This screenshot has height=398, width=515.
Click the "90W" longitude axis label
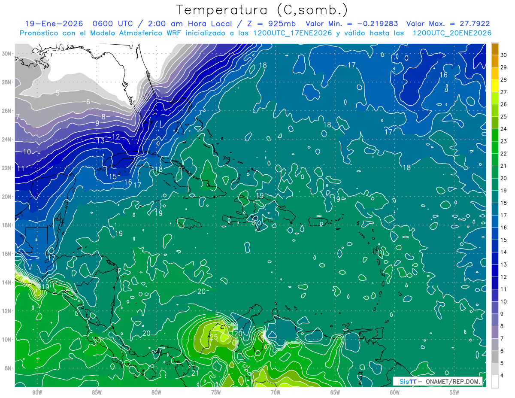tap(37, 392)
